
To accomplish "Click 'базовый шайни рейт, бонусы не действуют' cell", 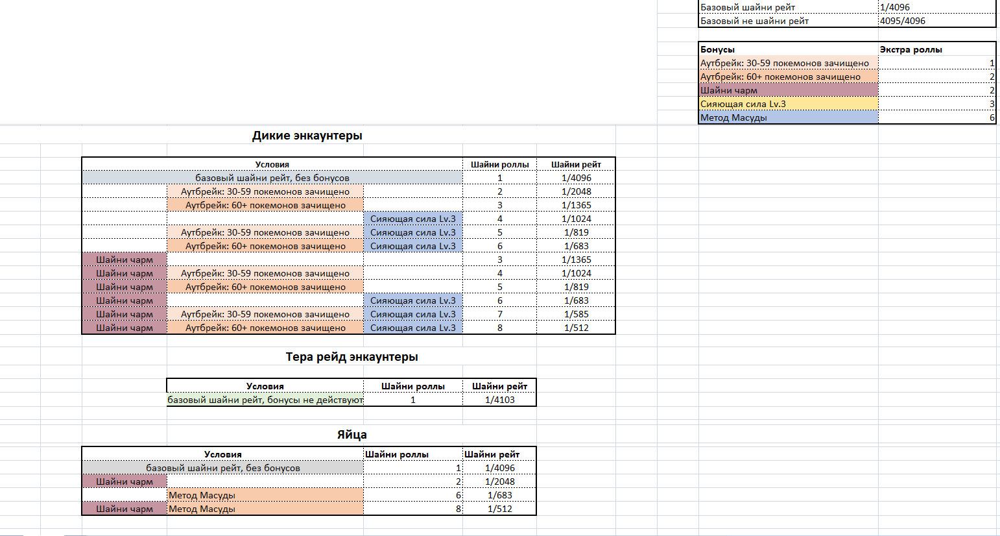I will [265, 400].
